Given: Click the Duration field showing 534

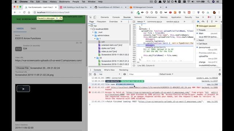Looking at the screenshot, I should pyautogui.click(x=52, y=49).
